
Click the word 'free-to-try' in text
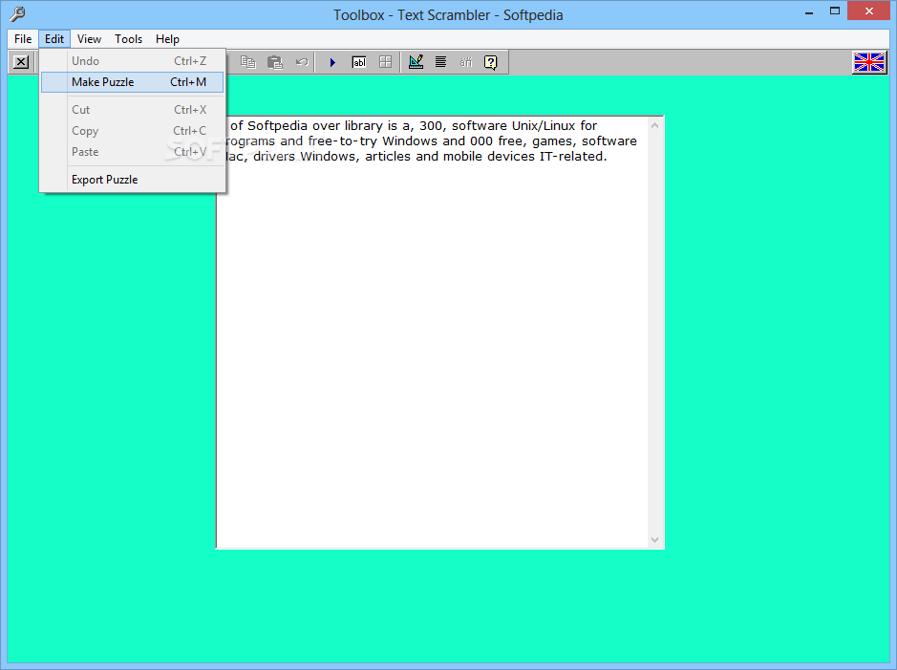pyautogui.click(x=342, y=141)
